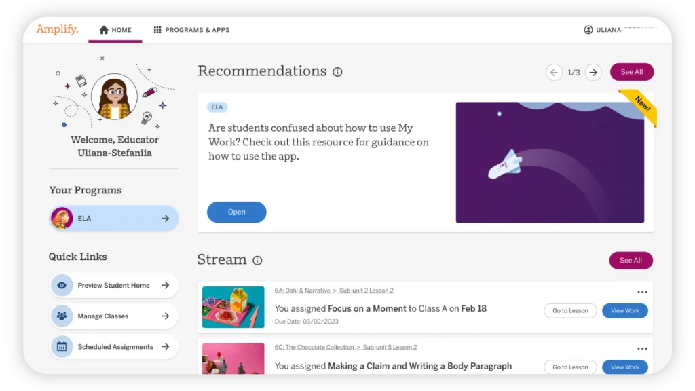This screenshot has width=695, height=391.
Task: Open more options for Focus on a Moment
Action: 642,292
